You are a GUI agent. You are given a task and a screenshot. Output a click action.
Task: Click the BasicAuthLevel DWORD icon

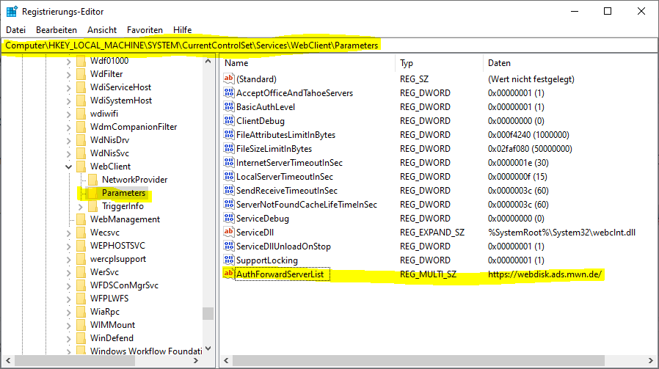pos(228,107)
